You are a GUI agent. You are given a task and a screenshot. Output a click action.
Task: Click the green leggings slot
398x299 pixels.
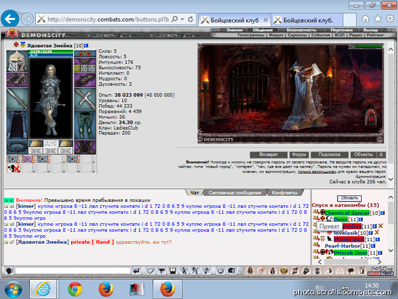click(x=85, y=125)
